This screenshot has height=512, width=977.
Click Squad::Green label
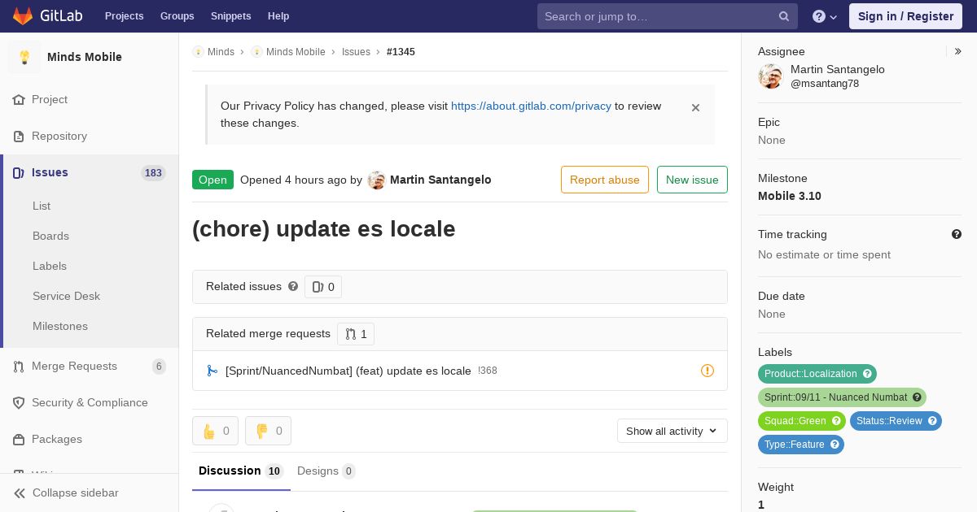point(802,421)
